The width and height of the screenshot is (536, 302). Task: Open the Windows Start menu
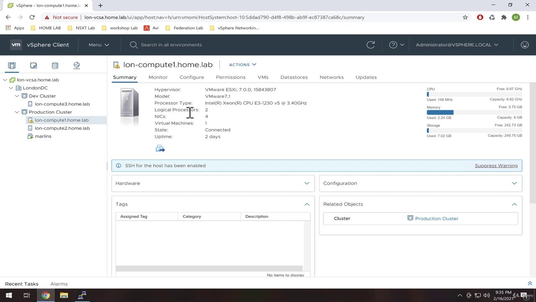pos(8,295)
